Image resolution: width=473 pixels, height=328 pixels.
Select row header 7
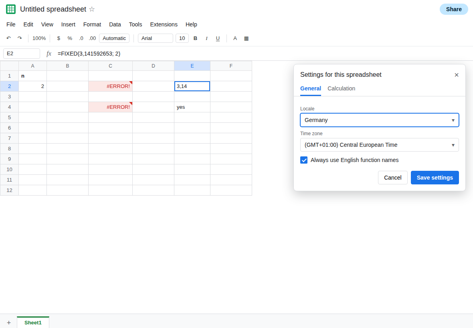click(x=9, y=138)
